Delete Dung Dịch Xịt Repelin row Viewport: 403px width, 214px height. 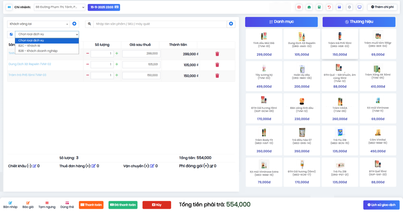tap(217, 65)
